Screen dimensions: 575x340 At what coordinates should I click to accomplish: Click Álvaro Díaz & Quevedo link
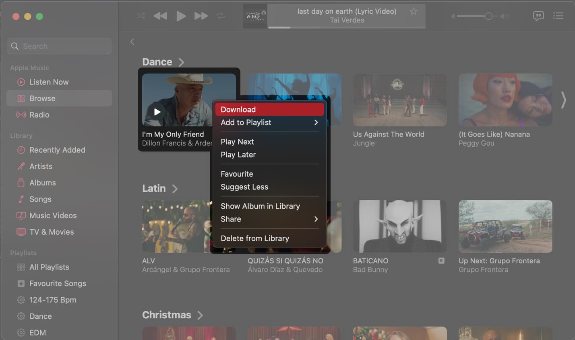point(285,270)
